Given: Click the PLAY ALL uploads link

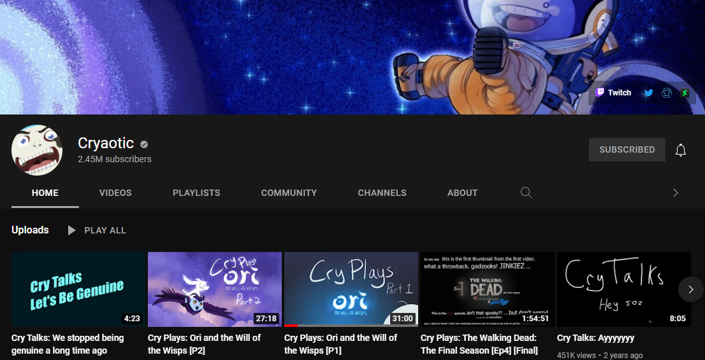Looking at the screenshot, I should (105, 230).
